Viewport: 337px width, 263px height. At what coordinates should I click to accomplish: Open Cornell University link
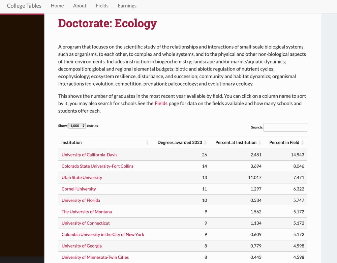click(79, 189)
